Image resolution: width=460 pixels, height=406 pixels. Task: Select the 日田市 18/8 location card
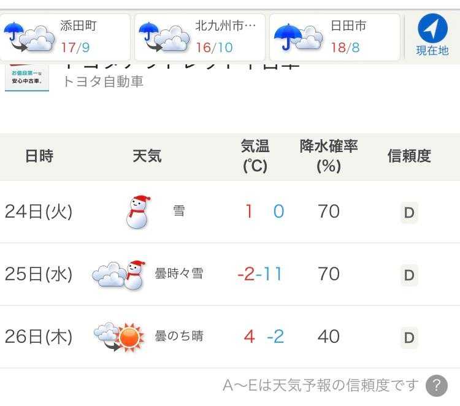(x=335, y=37)
